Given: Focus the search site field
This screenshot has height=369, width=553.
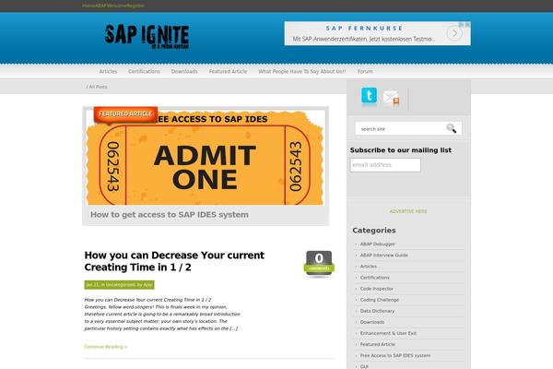Looking at the screenshot, I should [x=400, y=129].
